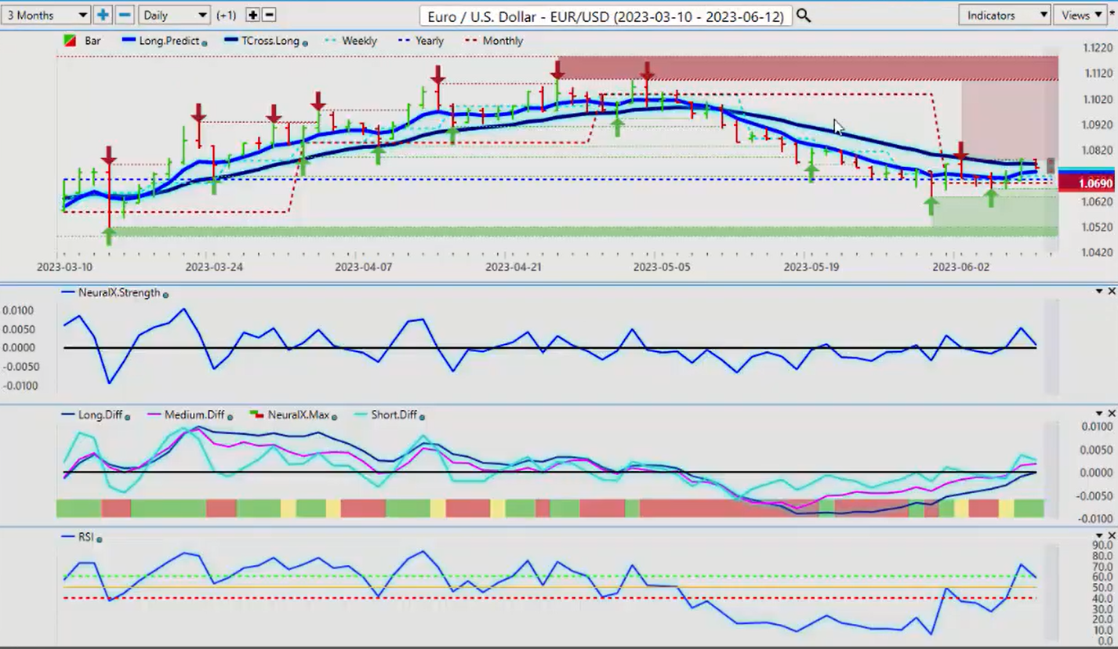This screenshot has height=649, width=1118.
Task: Open the Long.Diff panel options arrow
Action: [x=1099, y=414]
